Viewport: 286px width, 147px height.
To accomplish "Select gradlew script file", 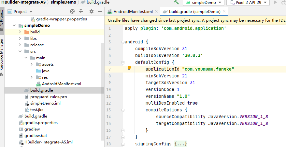I will [x=32, y=129].
